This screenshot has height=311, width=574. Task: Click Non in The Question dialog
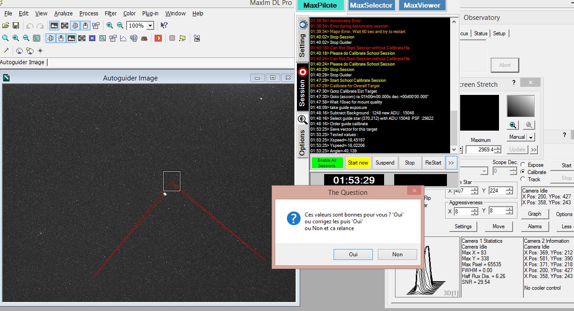point(397,254)
